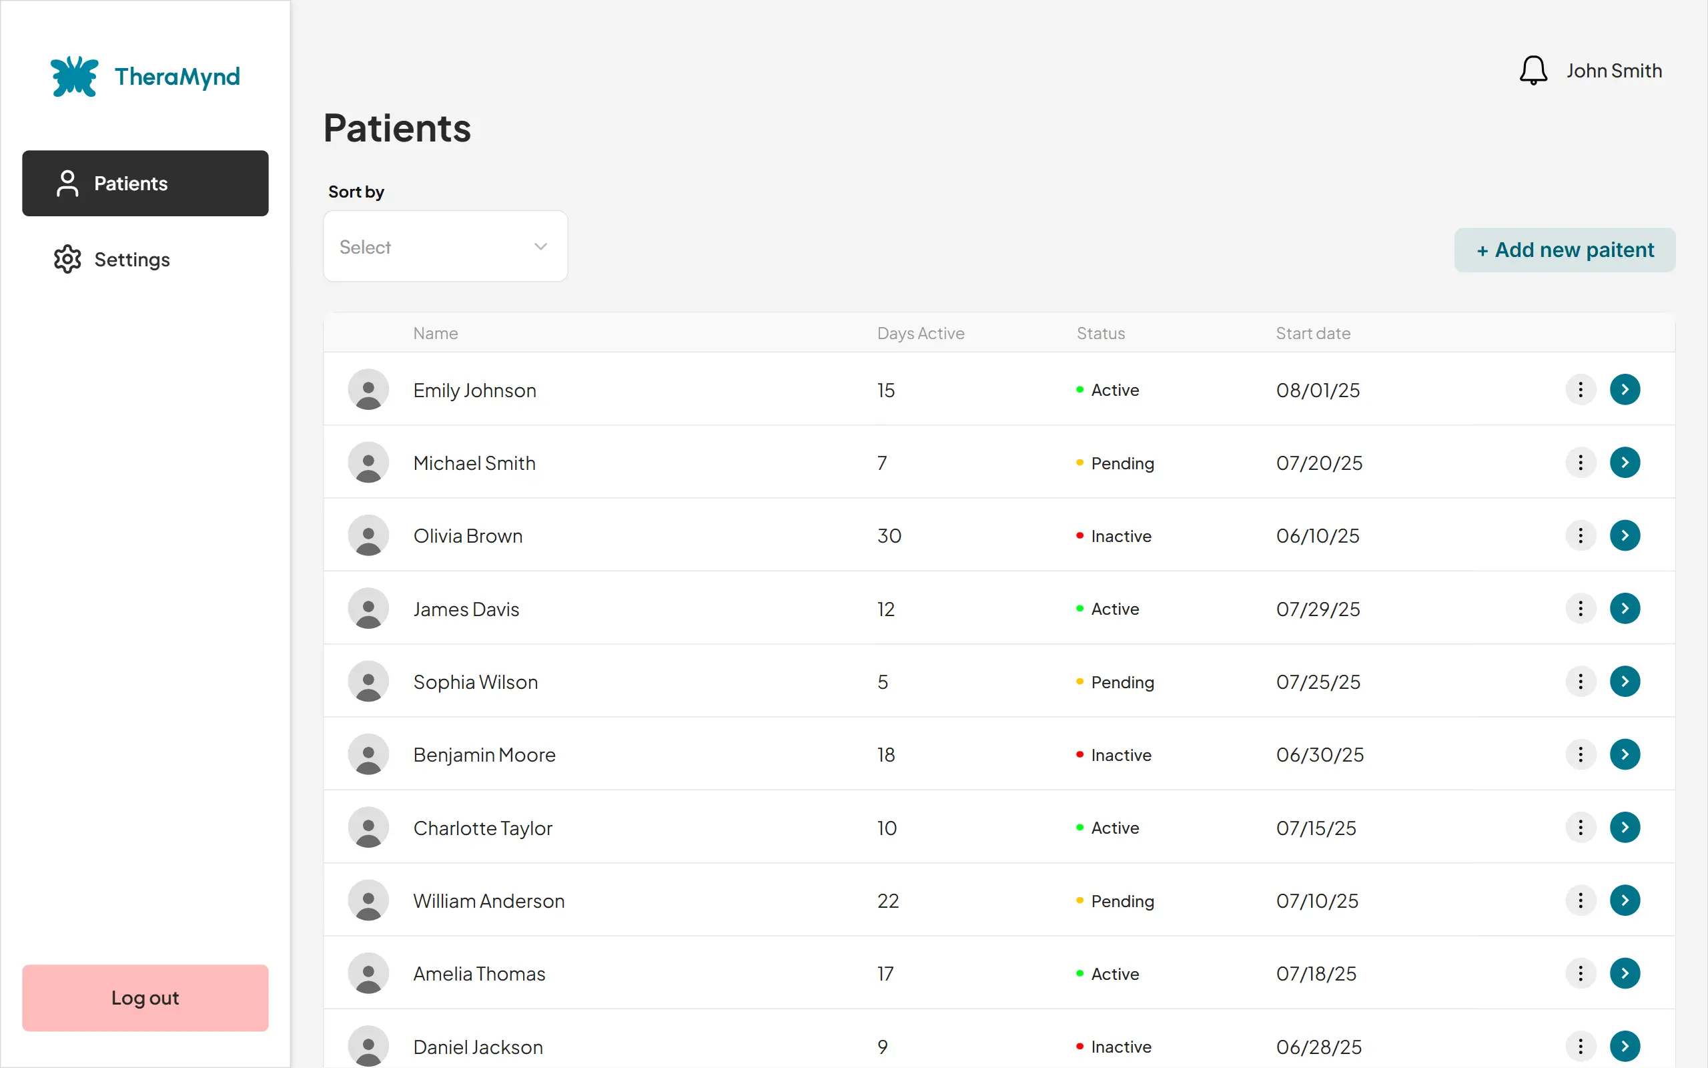Click the John Smith username
1708x1068 pixels.
point(1613,71)
